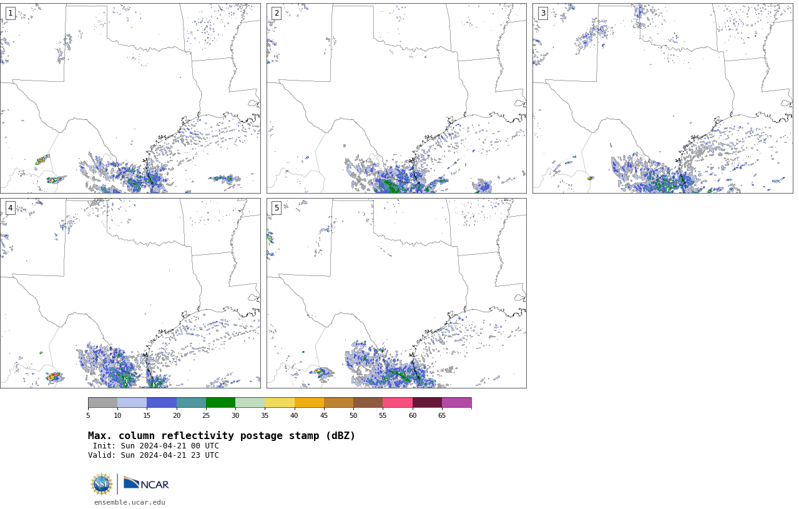This screenshot has width=799, height=509.
Task: Click the panel number label 2
Action: click(277, 13)
